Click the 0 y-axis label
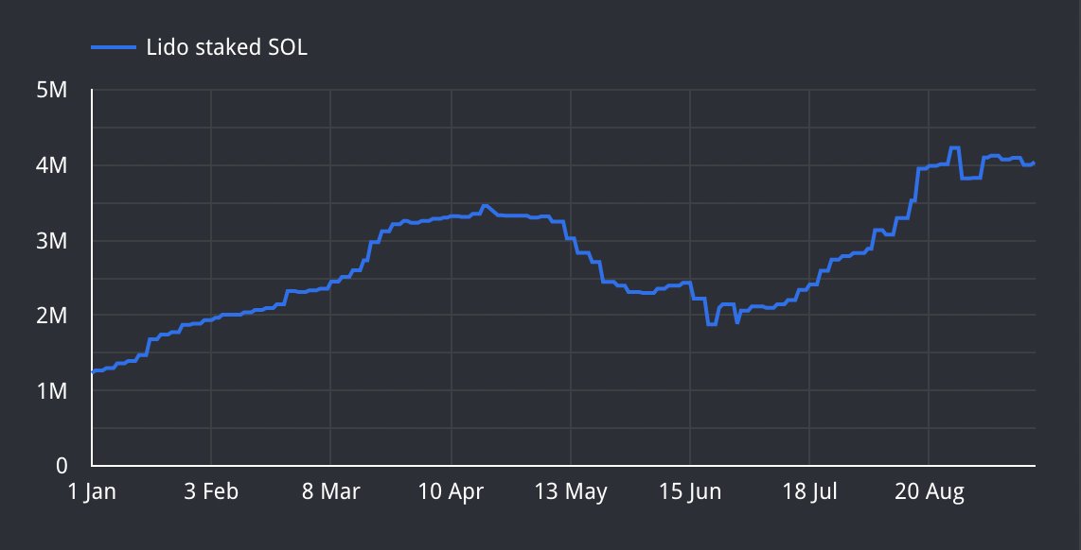The image size is (1081, 550). tap(61, 463)
